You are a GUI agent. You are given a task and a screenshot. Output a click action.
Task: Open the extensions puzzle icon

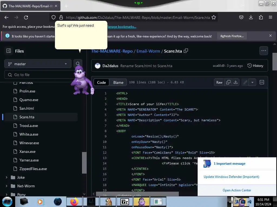tap(261, 17)
